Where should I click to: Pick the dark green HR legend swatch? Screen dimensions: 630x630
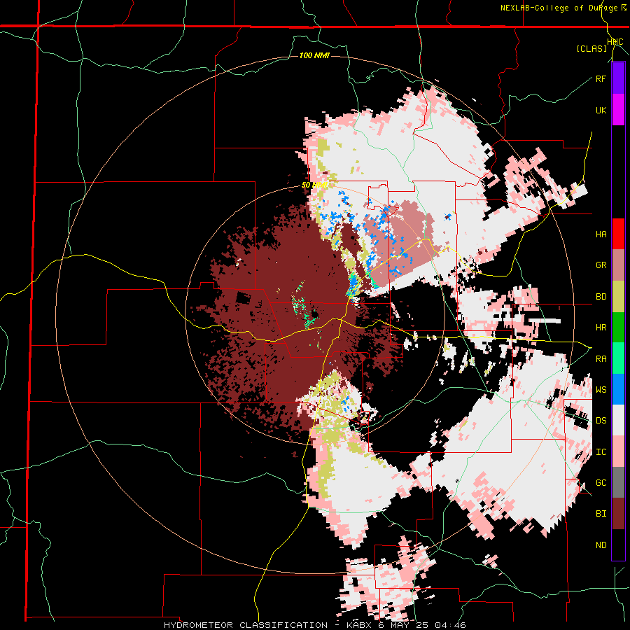point(618,327)
